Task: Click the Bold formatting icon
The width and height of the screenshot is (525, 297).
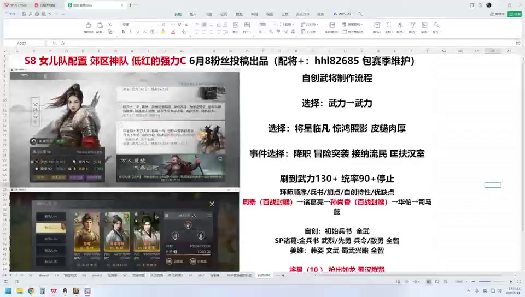Action: tap(124, 32)
